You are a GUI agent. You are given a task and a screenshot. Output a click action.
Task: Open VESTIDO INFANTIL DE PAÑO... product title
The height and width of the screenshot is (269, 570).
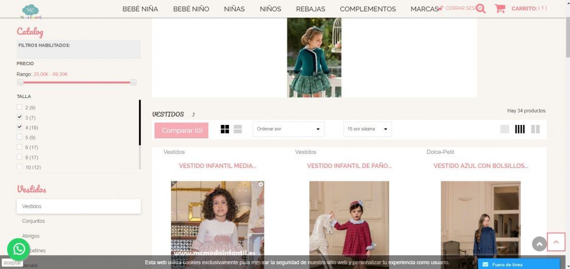click(349, 166)
